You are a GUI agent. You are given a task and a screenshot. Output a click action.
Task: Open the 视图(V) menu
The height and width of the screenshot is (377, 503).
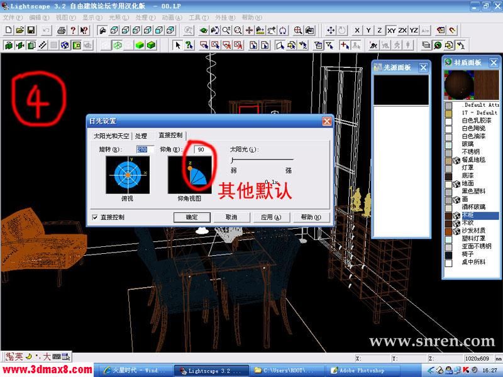[x=66, y=18]
